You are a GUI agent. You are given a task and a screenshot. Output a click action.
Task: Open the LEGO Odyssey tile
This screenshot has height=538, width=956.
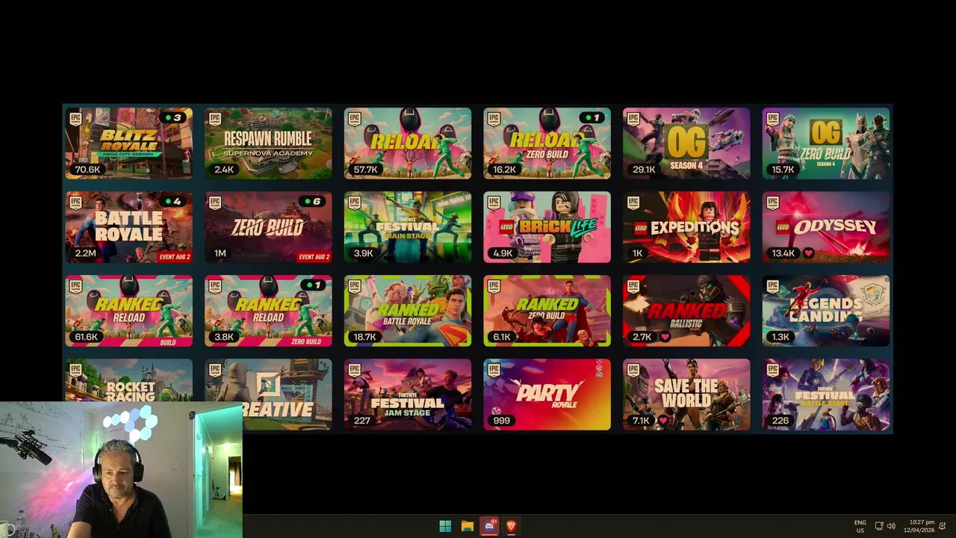pyautogui.click(x=826, y=227)
